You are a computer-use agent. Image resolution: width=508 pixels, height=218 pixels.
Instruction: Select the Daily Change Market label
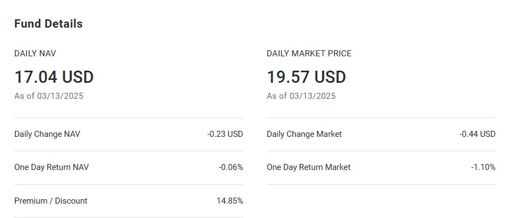304,134
